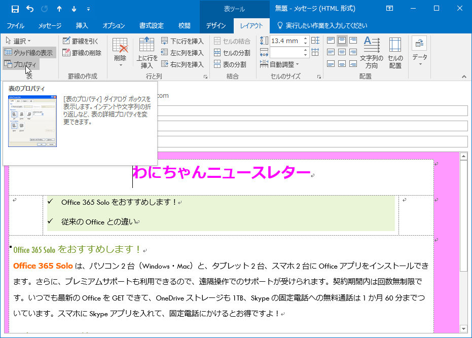Image resolution: width=472 pixels, height=338 pixels.
Task: Open table プロパティ dialog
Action: click(x=21, y=64)
